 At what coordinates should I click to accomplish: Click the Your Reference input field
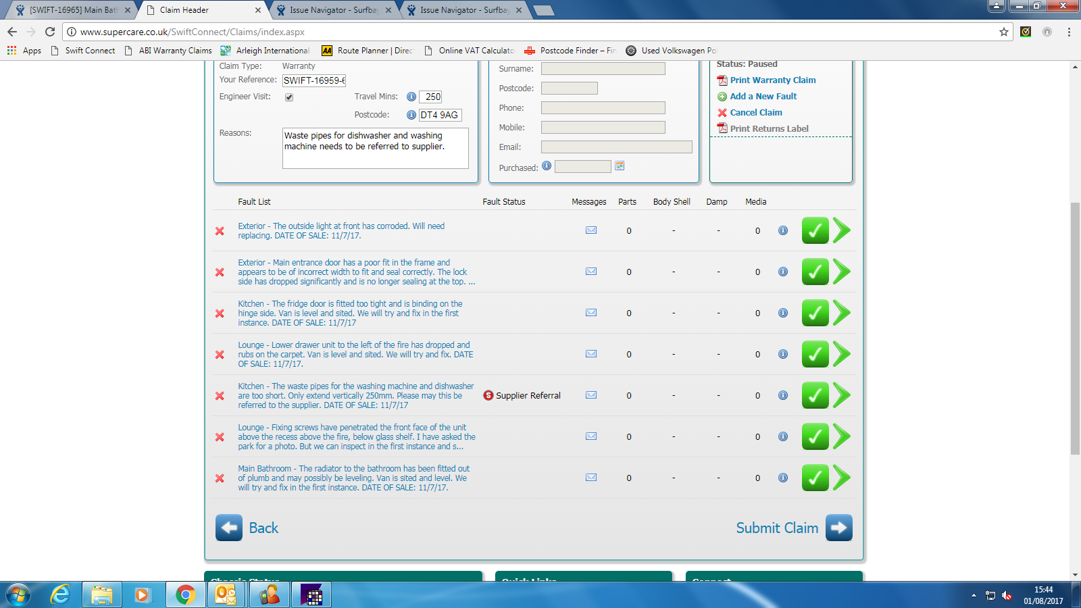coord(314,80)
